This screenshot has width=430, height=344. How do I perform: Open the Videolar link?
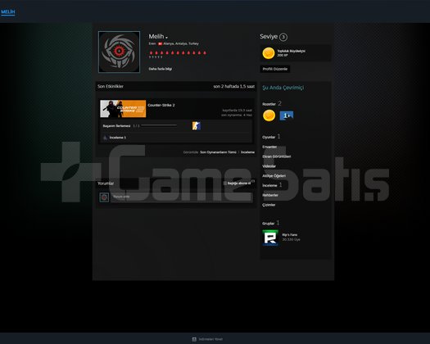click(x=269, y=166)
